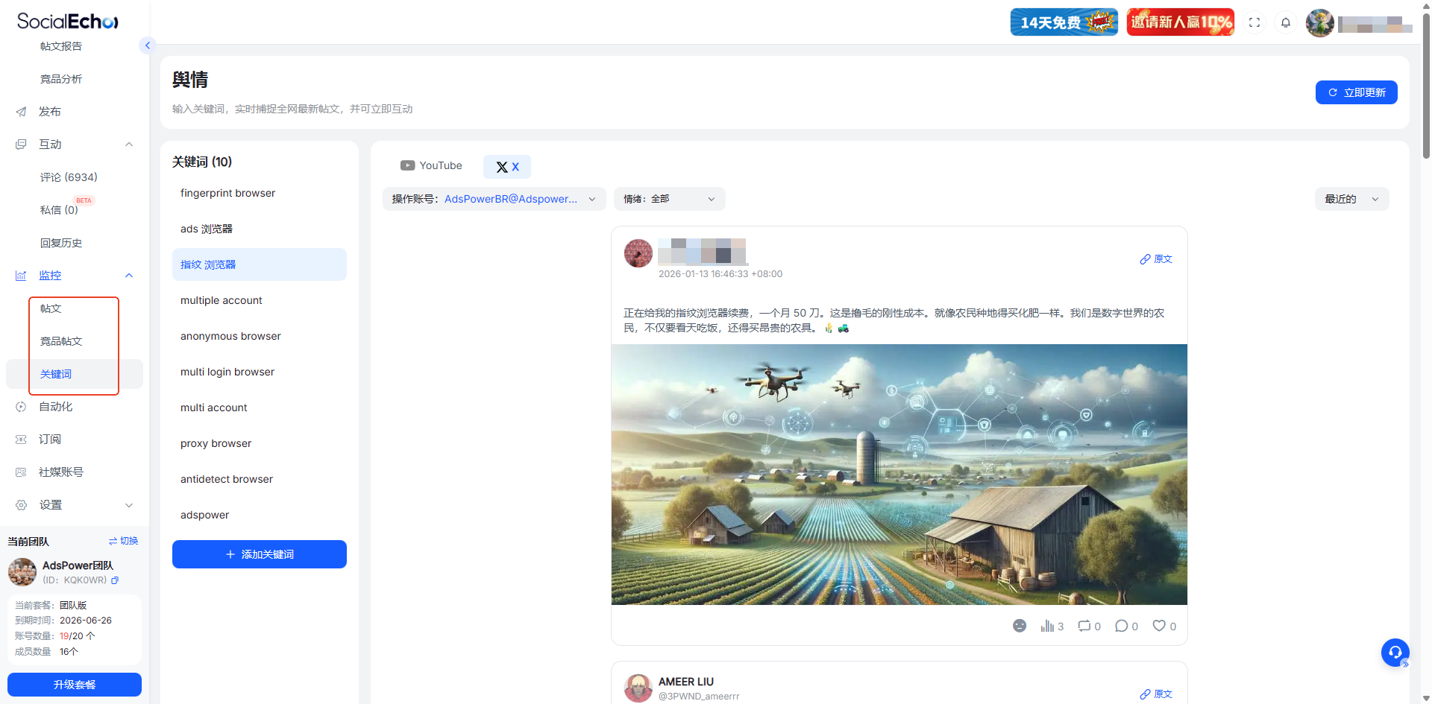
Task: Open the 互动 (Interaction) panel icon
Action: 20,144
